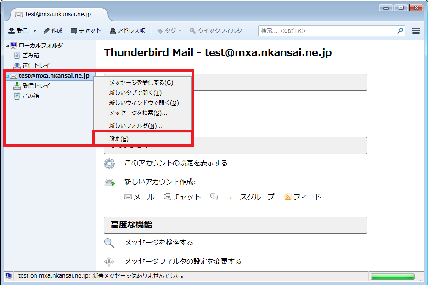Select ごみ箱 under ローカルフォルダ

(x=31, y=56)
